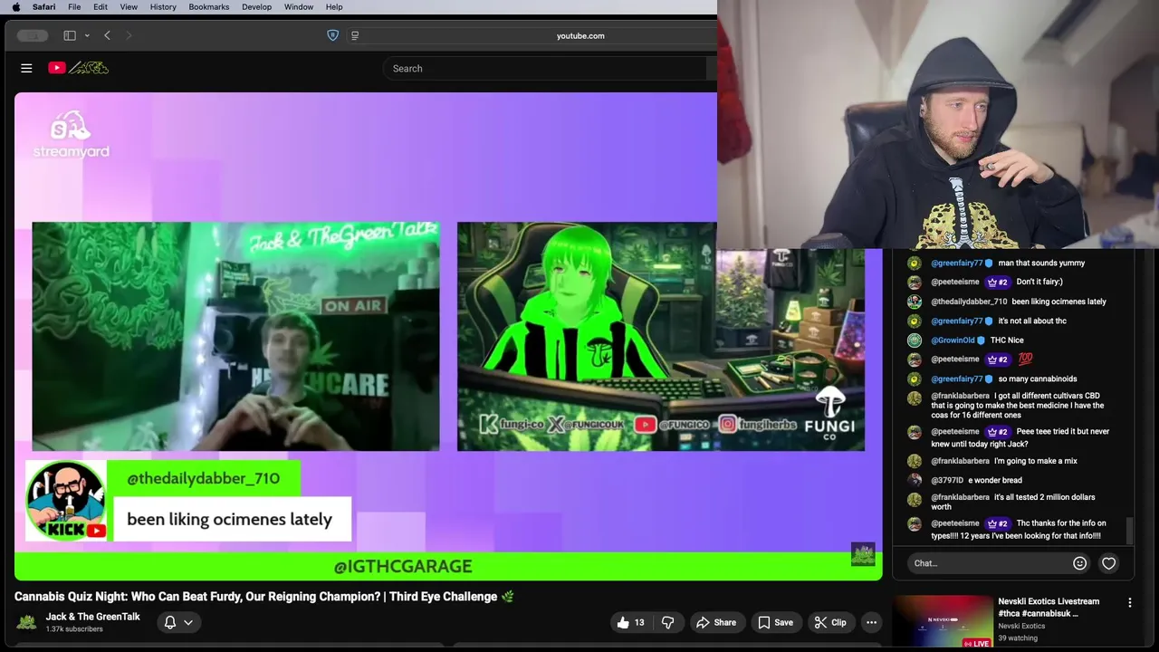
Task: Open the Apple menu
Action: pyautogui.click(x=15, y=7)
